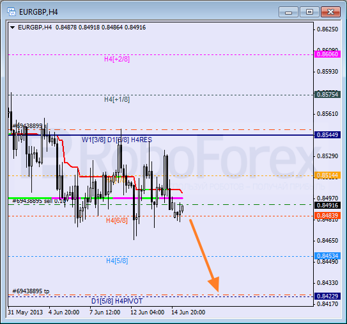Click the orange-red 0.84839 price tag
This screenshot has height=324, width=347.
point(327,216)
